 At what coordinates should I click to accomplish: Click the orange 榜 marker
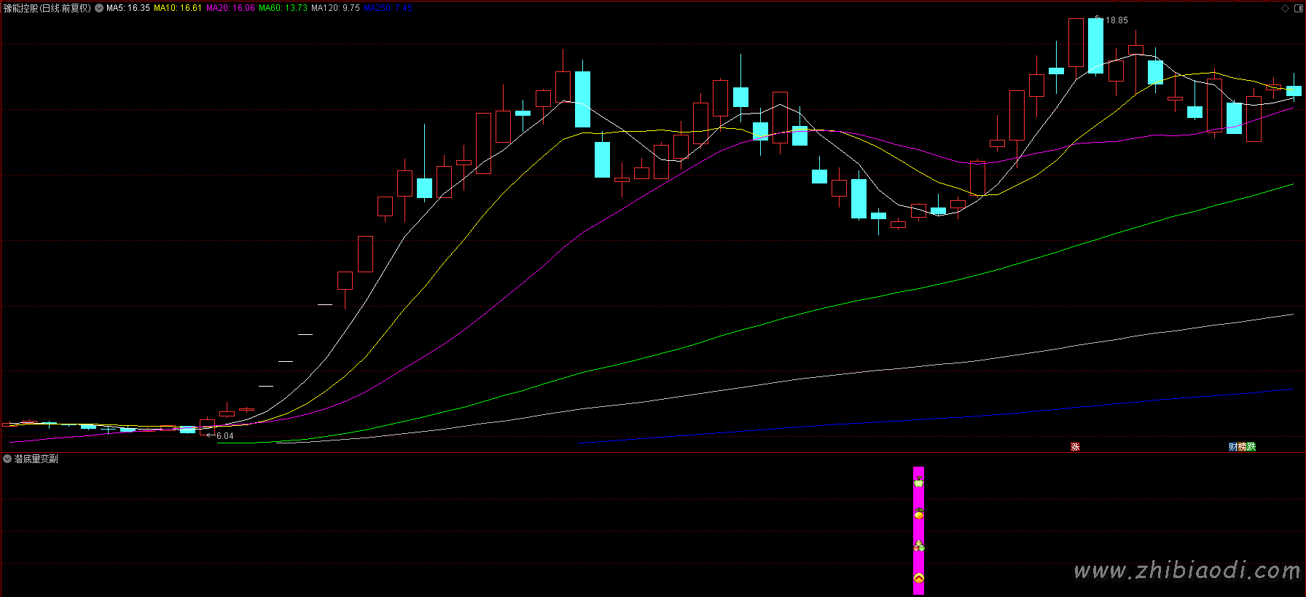click(x=1242, y=447)
